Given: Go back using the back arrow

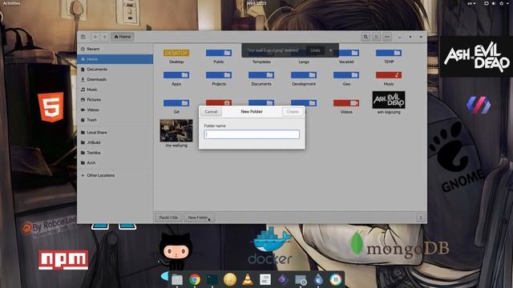Looking at the screenshot, I should 95,37.
